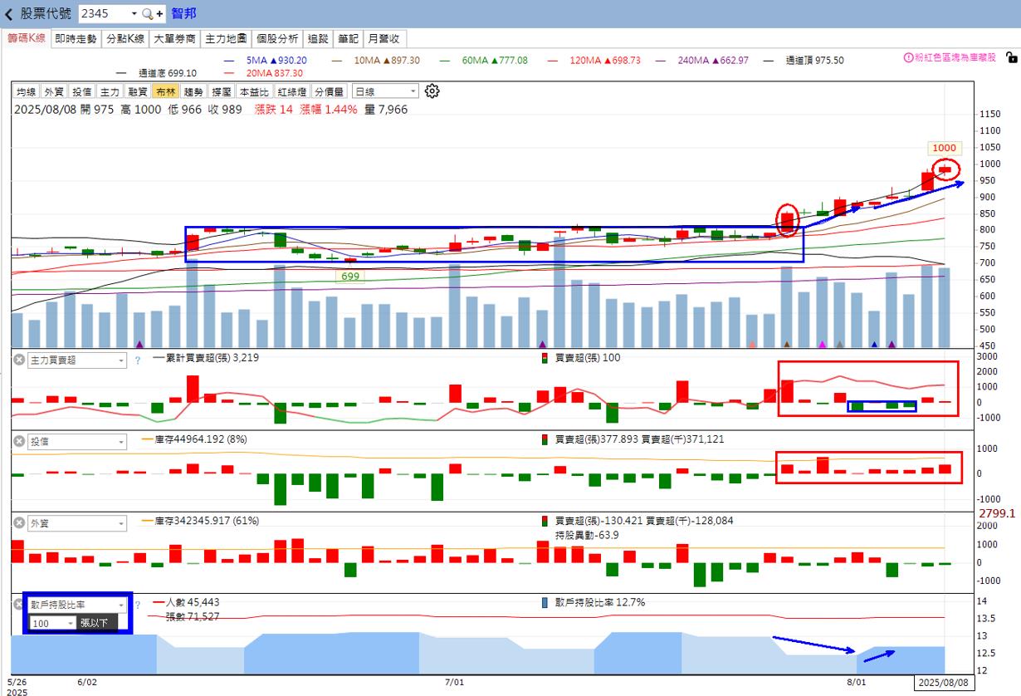Click the plus icon to add stock
The image size is (1021, 696).
pyautogui.click(x=159, y=14)
